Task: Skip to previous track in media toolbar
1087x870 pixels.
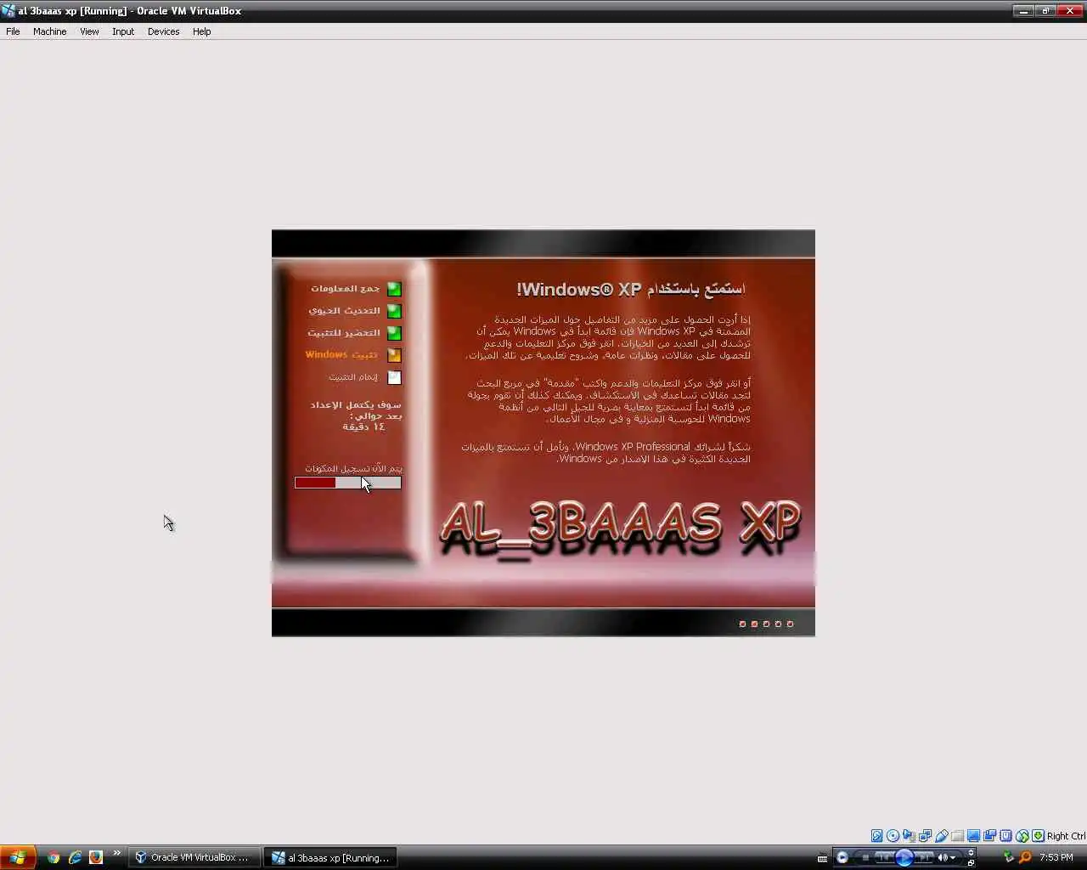Action: click(x=882, y=857)
